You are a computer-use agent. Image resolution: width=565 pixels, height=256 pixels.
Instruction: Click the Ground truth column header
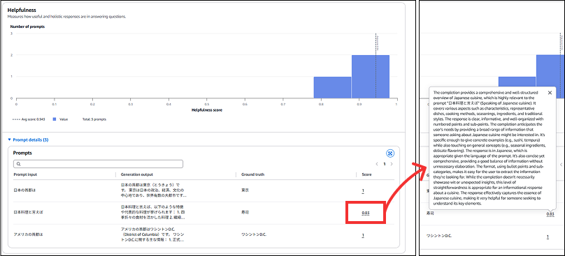click(252, 174)
